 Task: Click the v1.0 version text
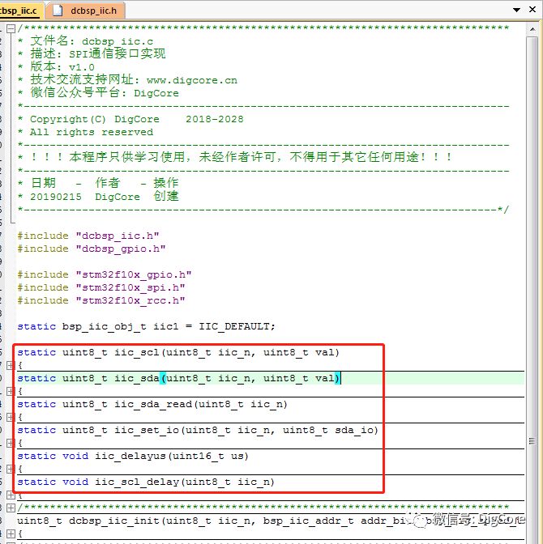[x=82, y=67]
